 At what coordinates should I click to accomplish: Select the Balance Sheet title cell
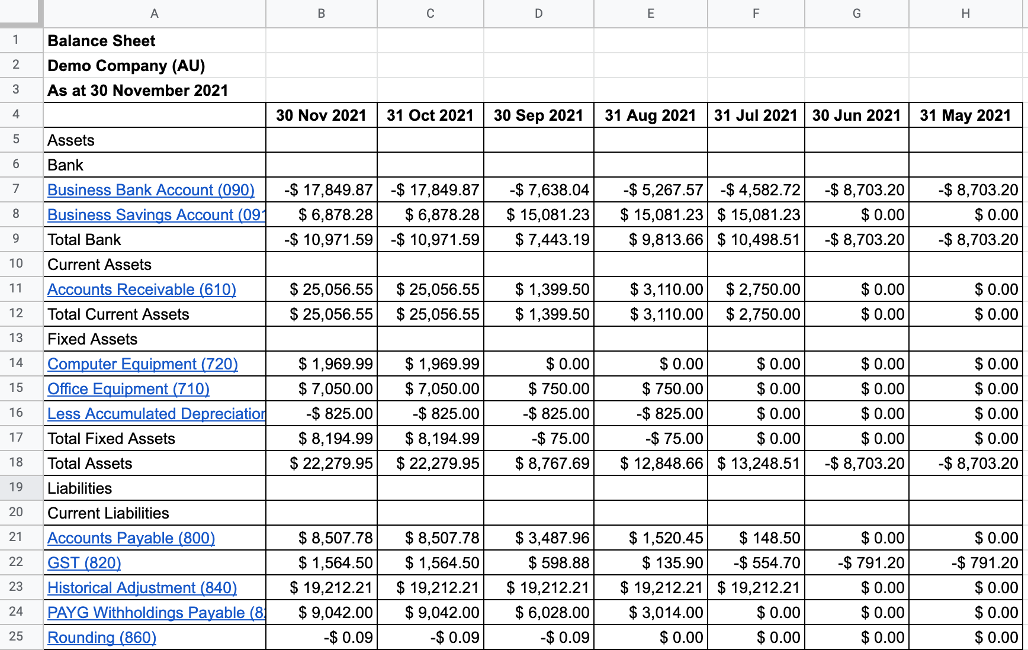click(x=155, y=41)
